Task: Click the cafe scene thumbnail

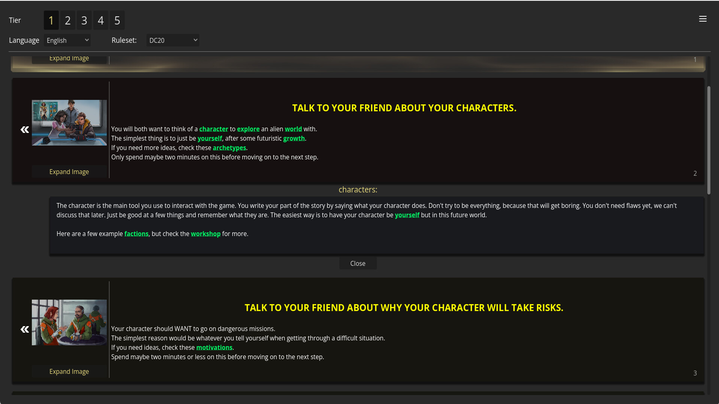Action: (69, 322)
